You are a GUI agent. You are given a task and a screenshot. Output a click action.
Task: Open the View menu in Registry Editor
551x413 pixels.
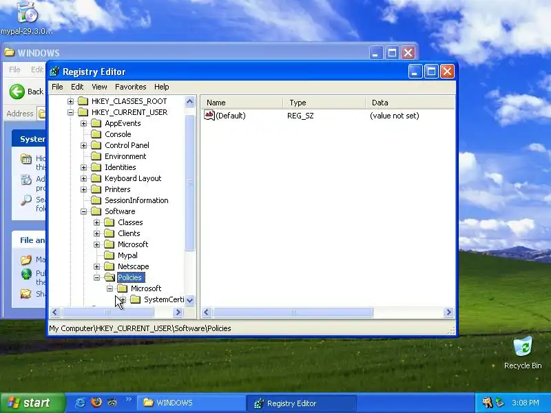pyautogui.click(x=99, y=87)
